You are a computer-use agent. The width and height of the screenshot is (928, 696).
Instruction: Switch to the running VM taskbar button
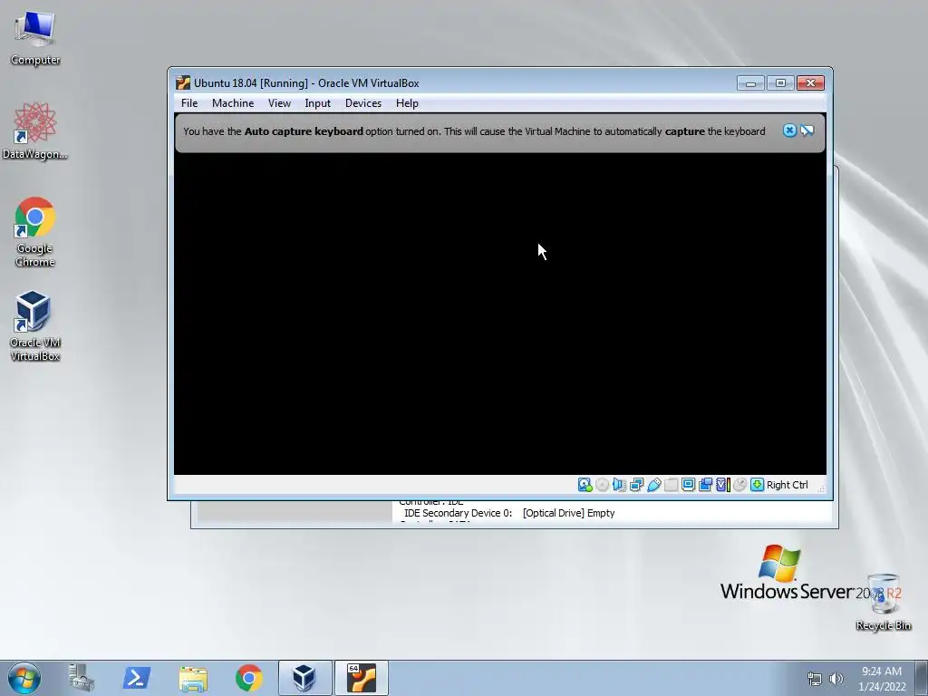[x=361, y=678]
